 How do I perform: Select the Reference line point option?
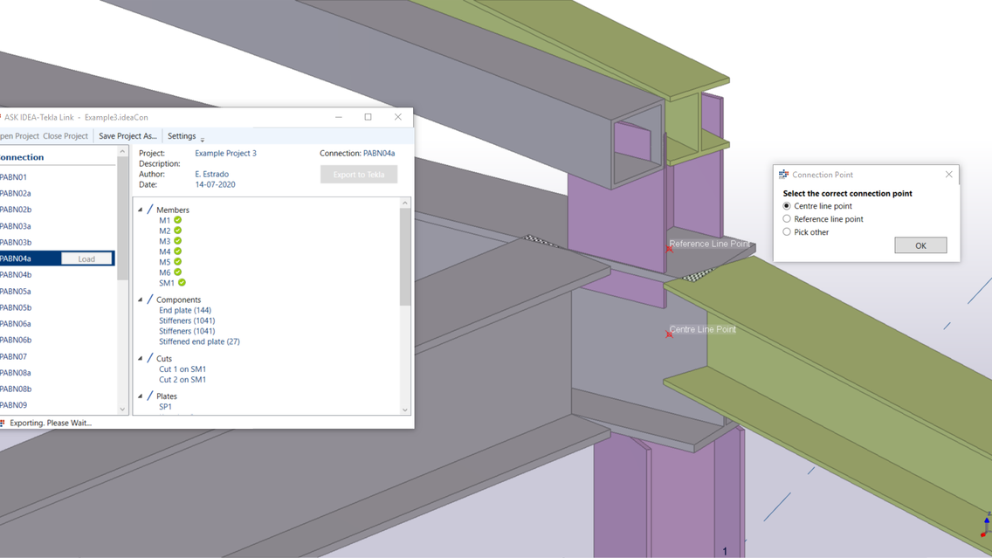tap(787, 219)
